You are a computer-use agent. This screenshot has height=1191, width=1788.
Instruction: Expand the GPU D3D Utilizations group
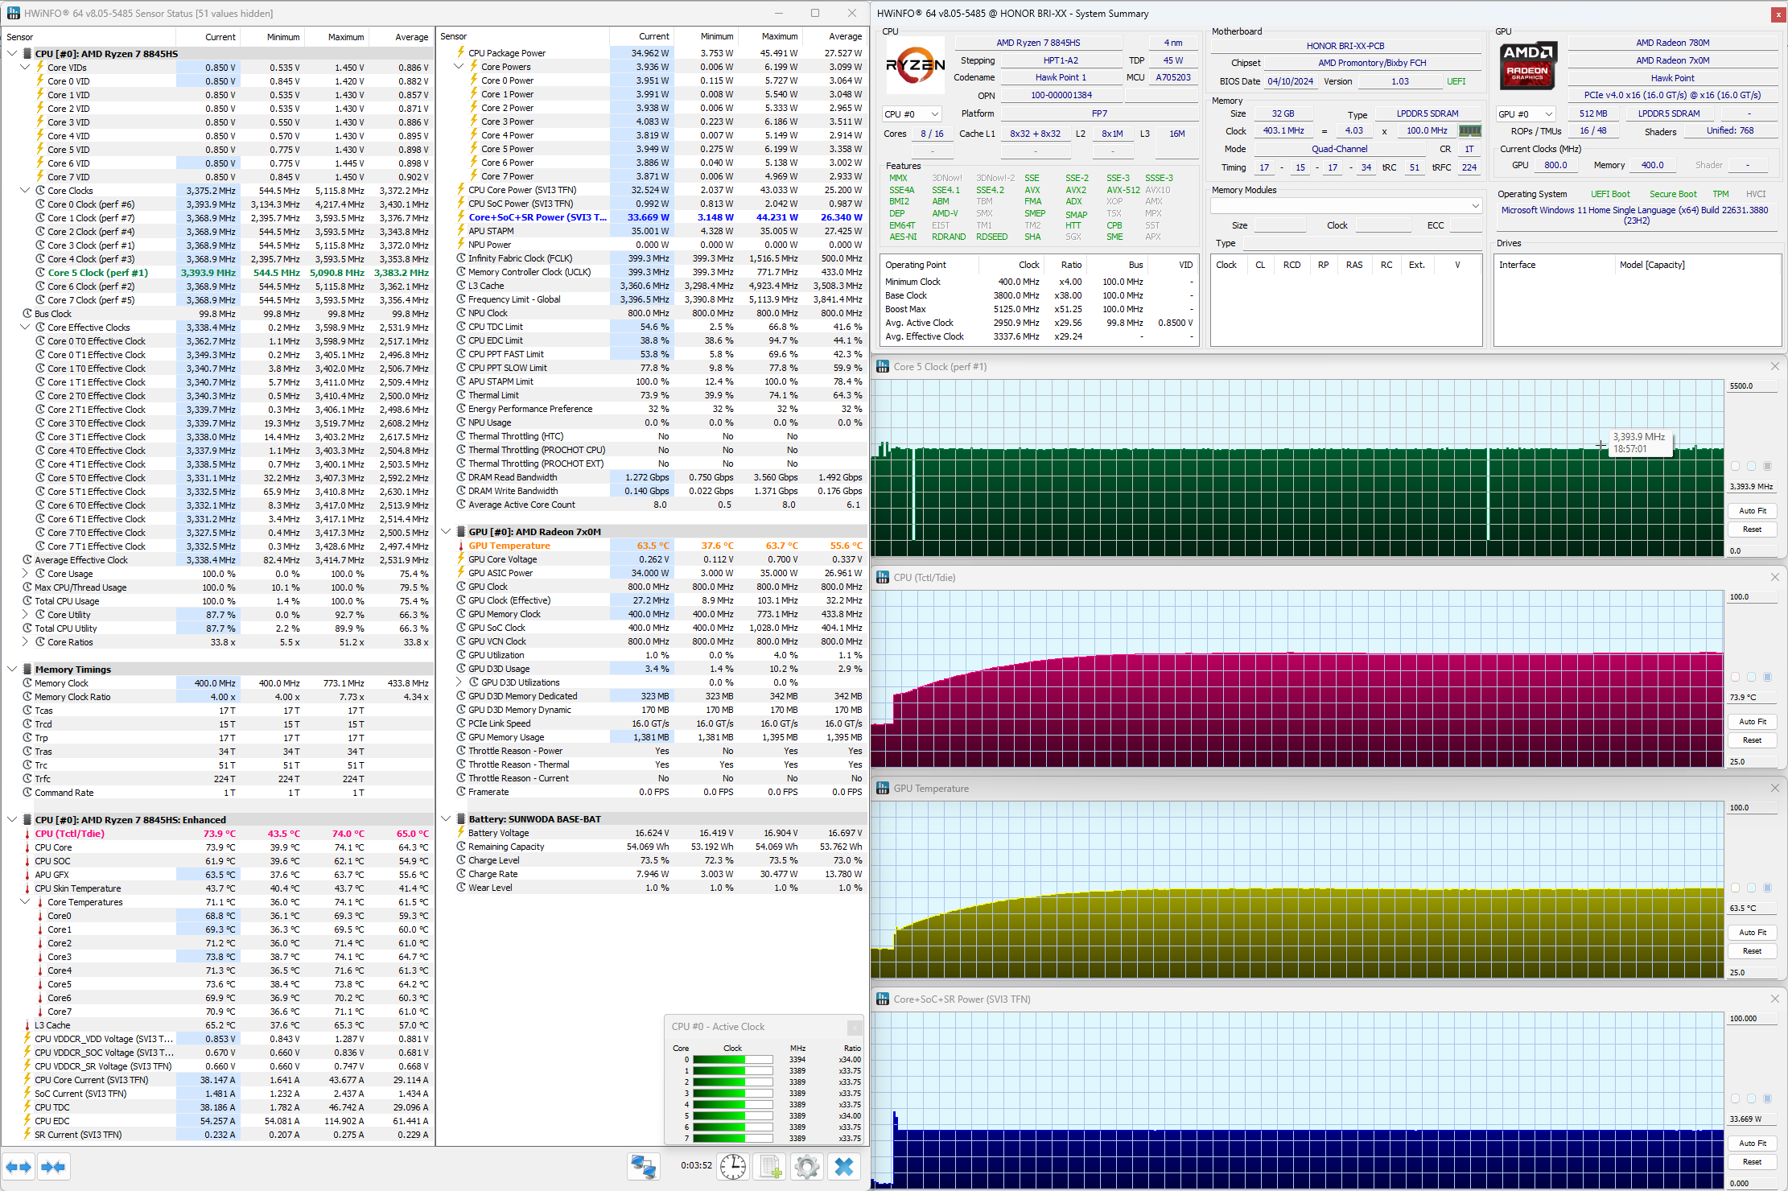(x=459, y=682)
